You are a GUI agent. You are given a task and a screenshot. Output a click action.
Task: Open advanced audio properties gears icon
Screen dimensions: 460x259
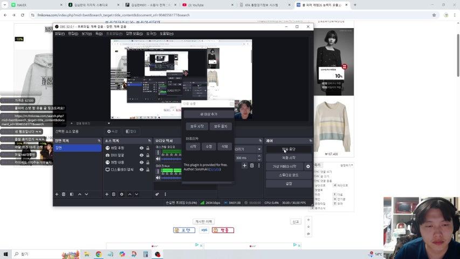click(157, 194)
